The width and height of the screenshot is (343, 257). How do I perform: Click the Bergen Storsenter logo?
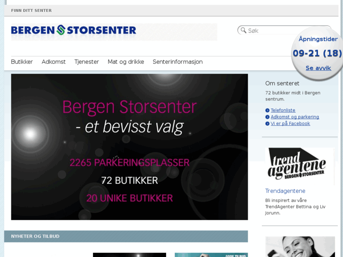(x=74, y=30)
